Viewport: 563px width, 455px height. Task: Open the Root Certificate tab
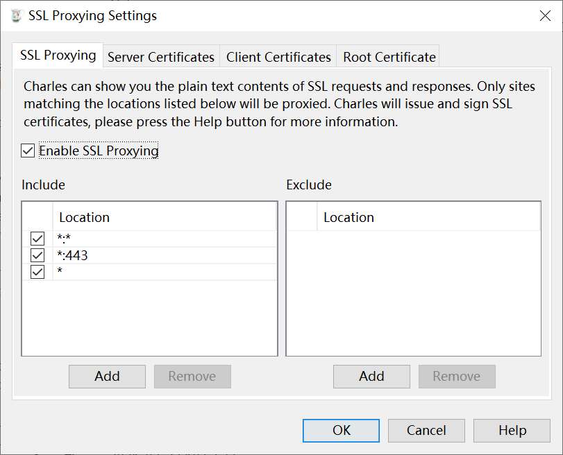point(389,57)
